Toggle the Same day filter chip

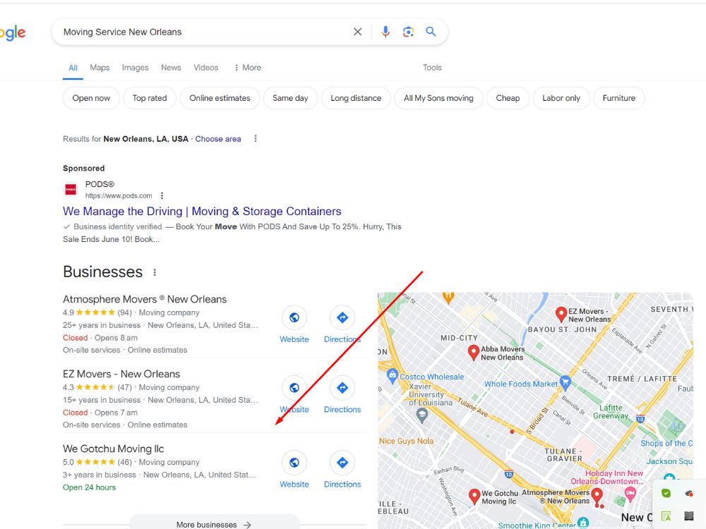tap(290, 98)
